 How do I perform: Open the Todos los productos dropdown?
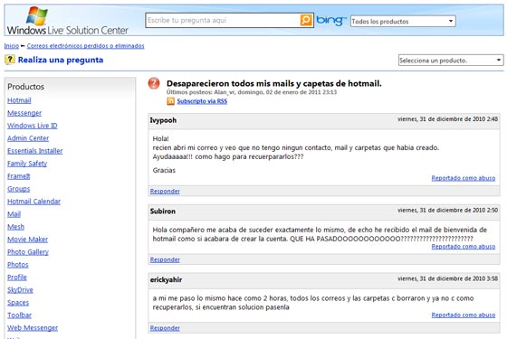[x=403, y=22]
